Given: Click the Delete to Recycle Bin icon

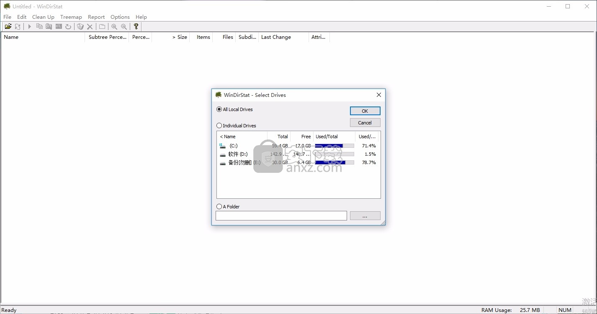Looking at the screenshot, I should (x=80, y=26).
